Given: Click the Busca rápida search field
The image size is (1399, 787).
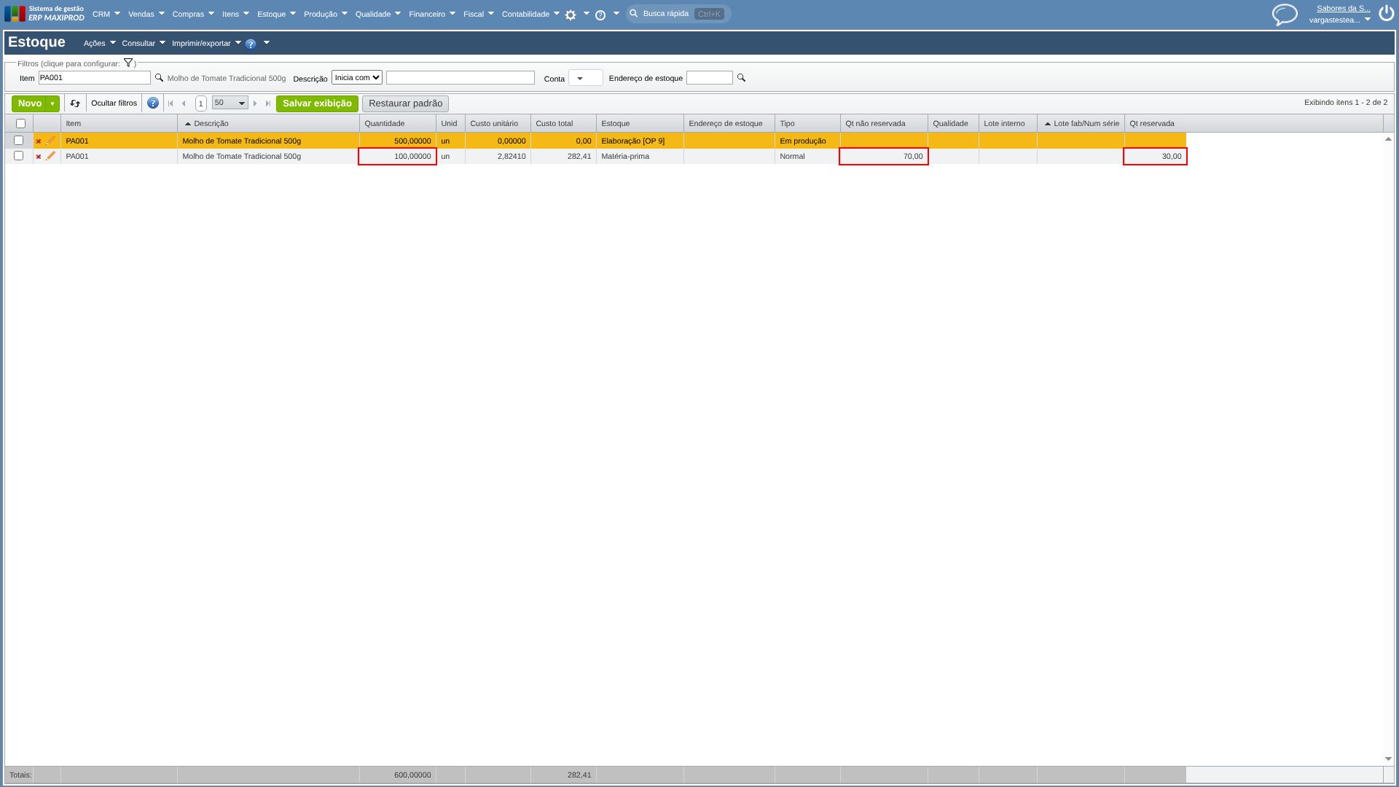Looking at the screenshot, I should (678, 14).
